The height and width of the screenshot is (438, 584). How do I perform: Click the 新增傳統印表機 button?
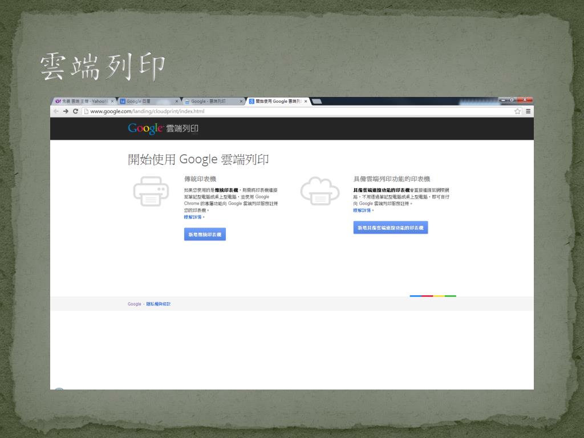(x=205, y=234)
